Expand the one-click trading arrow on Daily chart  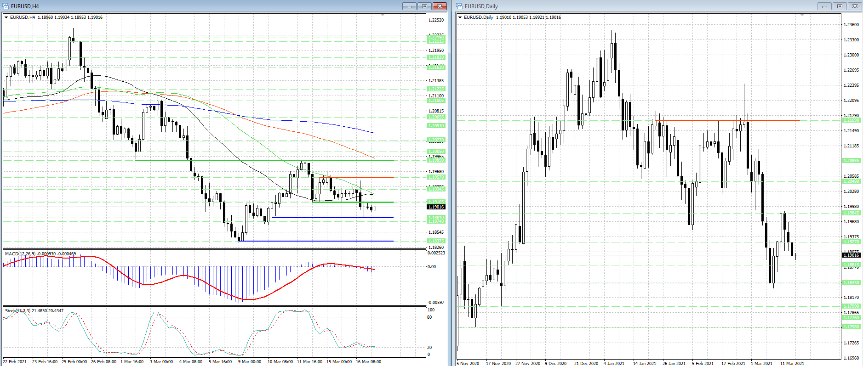click(x=460, y=17)
